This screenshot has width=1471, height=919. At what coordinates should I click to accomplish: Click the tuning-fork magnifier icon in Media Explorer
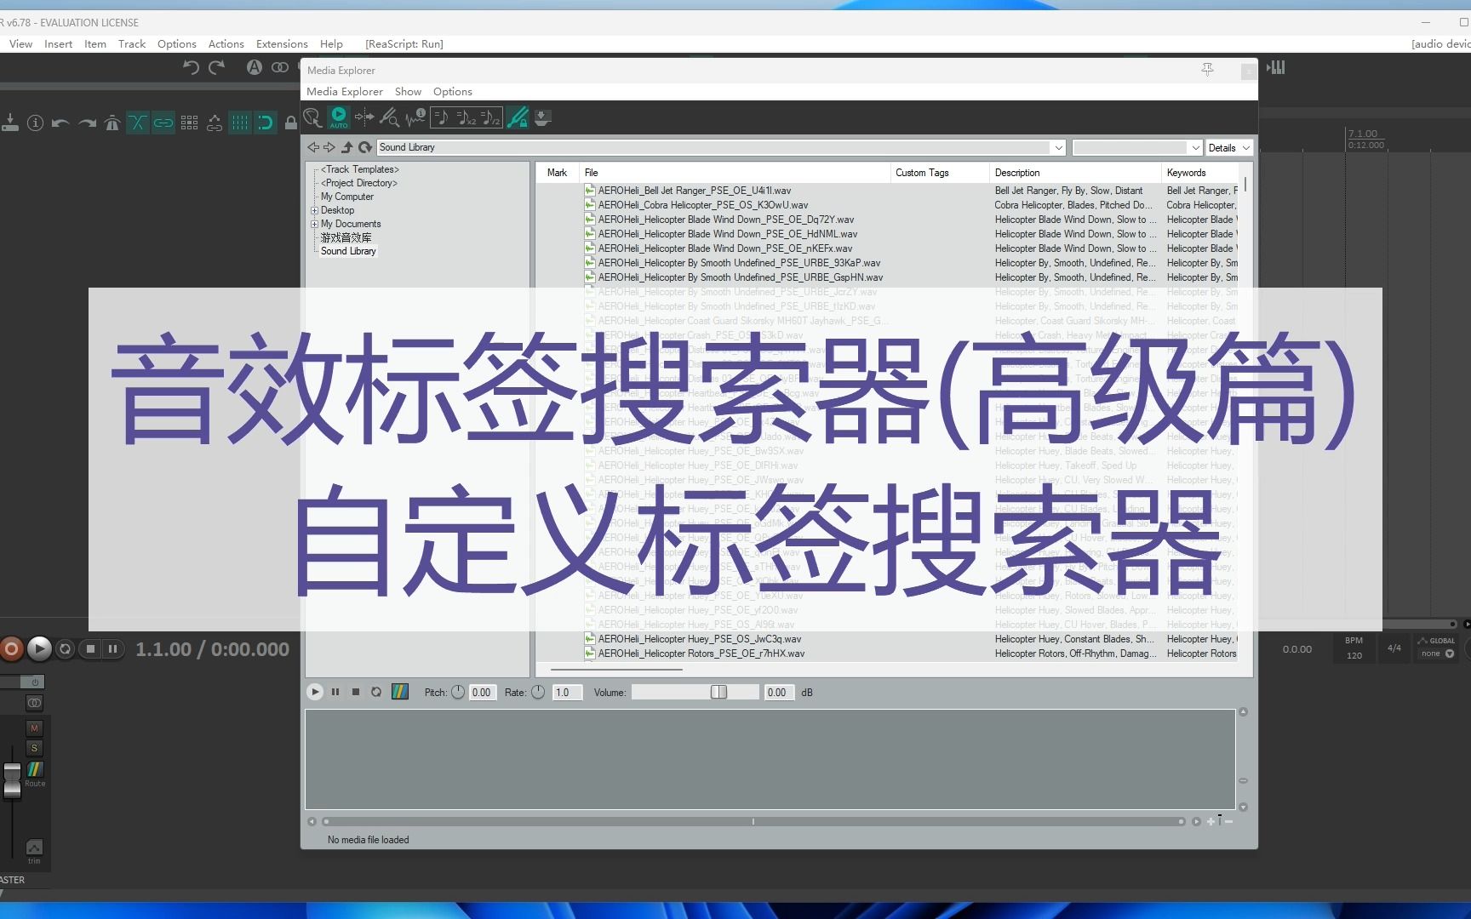(389, 117)
